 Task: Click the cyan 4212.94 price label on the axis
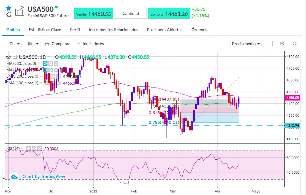click(292, 125)
